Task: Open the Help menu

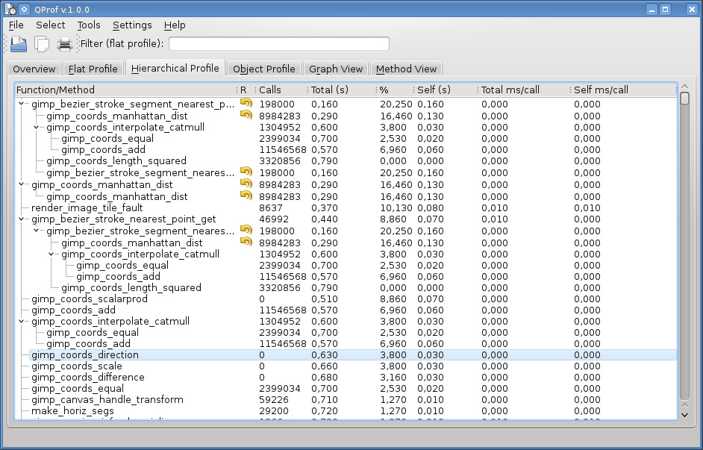Action: [175, 25]
